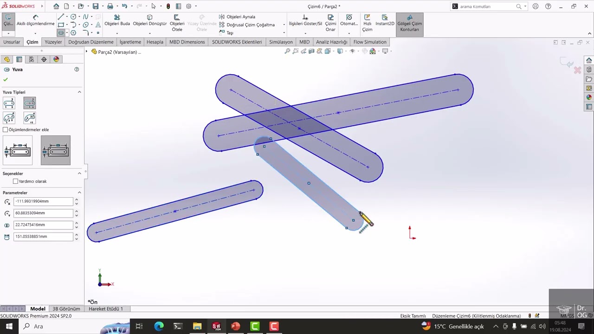594x334 pixels.
Task: Select the Slot sketch tool
Action: pyautogui.click(x=61, y=33)
